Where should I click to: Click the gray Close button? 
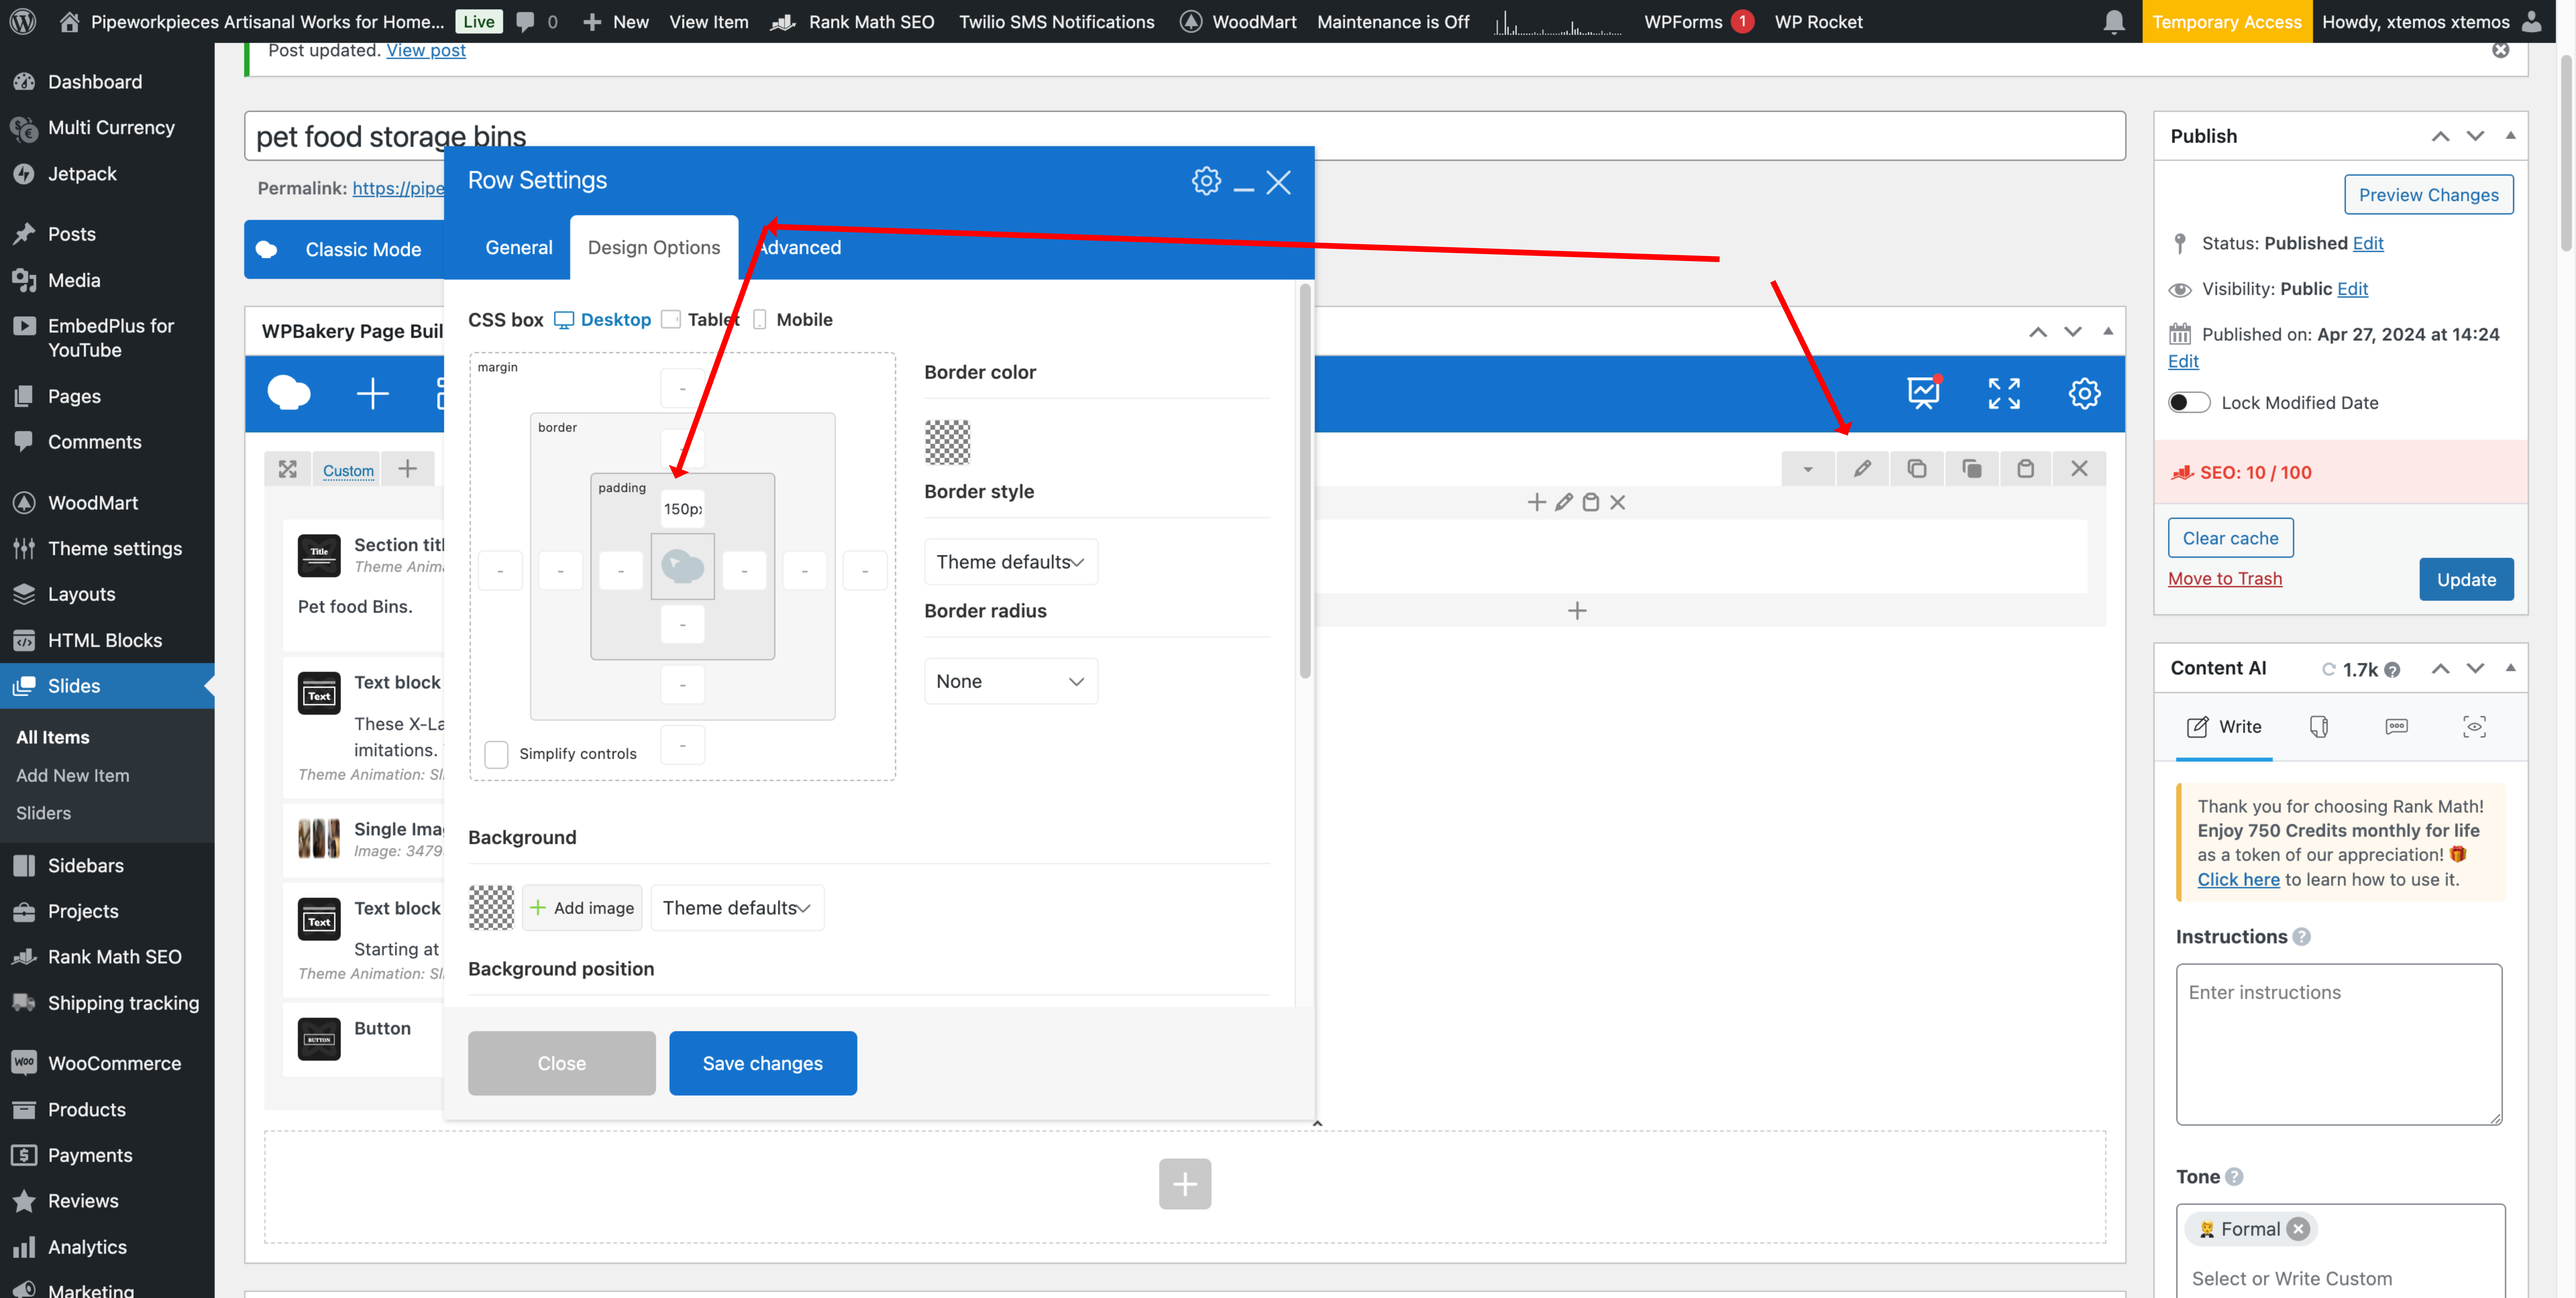[562, 1063]
